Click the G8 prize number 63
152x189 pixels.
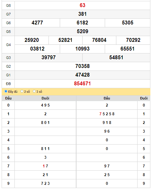click(82, 5)
